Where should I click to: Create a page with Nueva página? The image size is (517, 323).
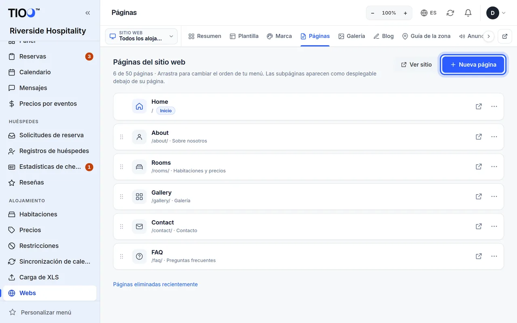473,65
